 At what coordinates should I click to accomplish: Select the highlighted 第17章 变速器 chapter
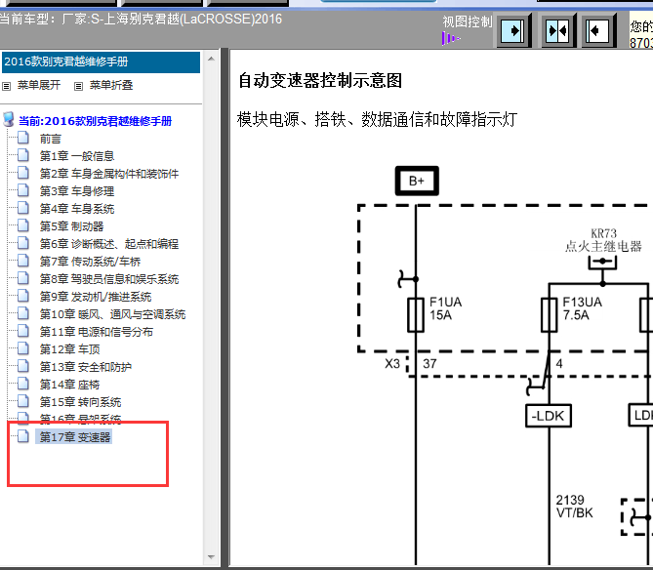pos(74,437)
